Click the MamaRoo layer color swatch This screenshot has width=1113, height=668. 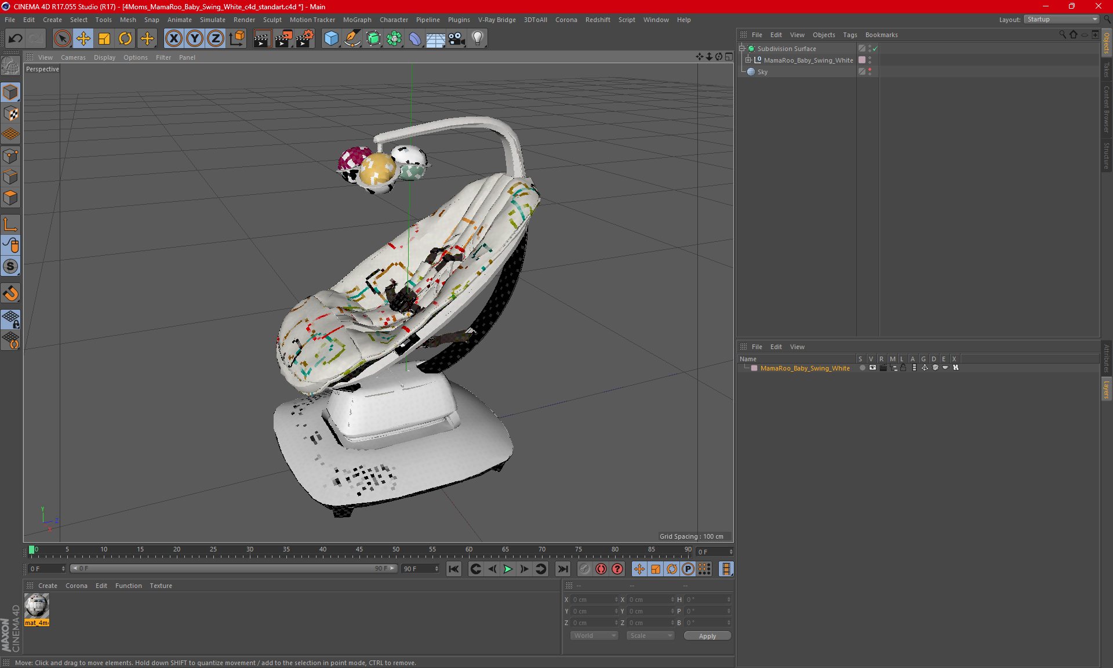point(754,368)
